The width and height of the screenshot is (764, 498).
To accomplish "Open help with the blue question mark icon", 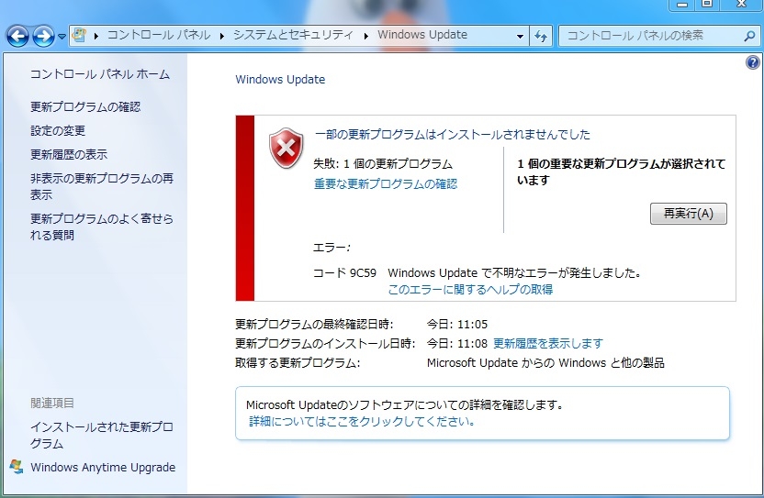I will pyautogui.click(x=752, y=62).
